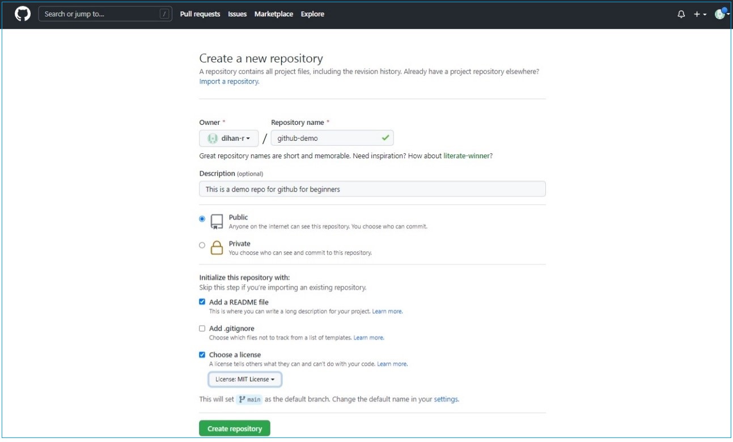The width and height of the screenshot is (733, 442).
Task: Click the Create repository button
Action: click(235, 428)
